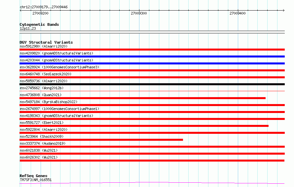Open the RefSeq Genes track title
Screen dimensions: 294x187
(x=33, y=176)
